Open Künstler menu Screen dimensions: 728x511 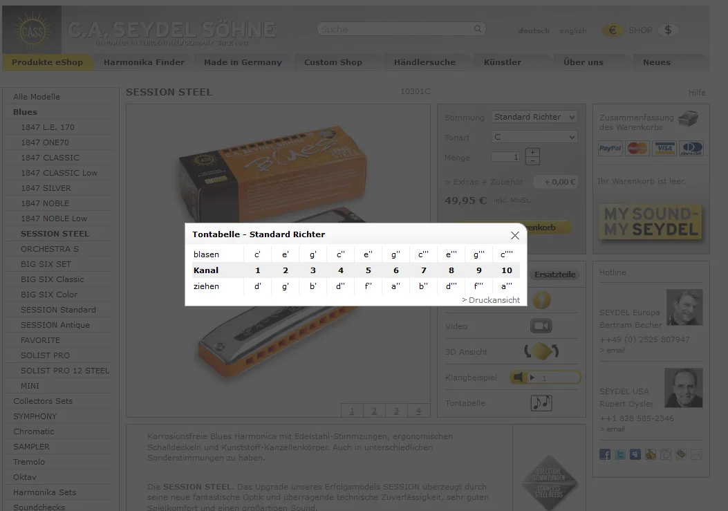tap(503, 62)
